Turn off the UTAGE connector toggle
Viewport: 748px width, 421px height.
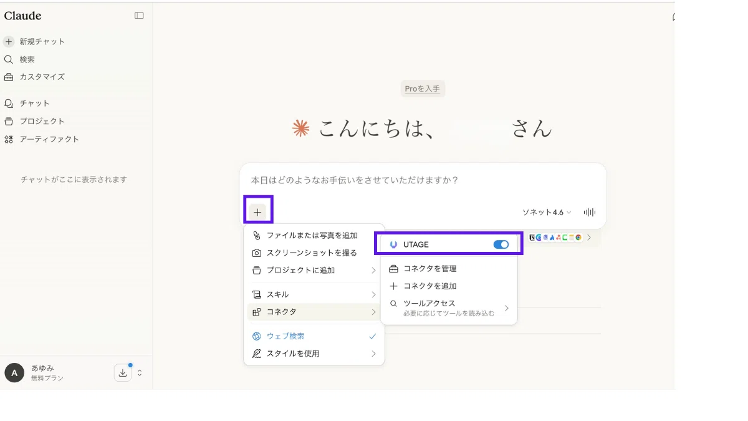click(501, 244)
